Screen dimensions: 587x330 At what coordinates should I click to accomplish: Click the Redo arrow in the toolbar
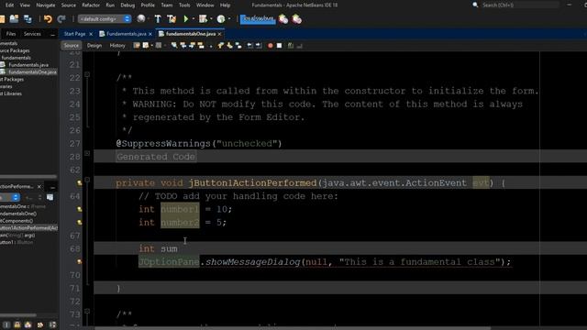(61, 18)
